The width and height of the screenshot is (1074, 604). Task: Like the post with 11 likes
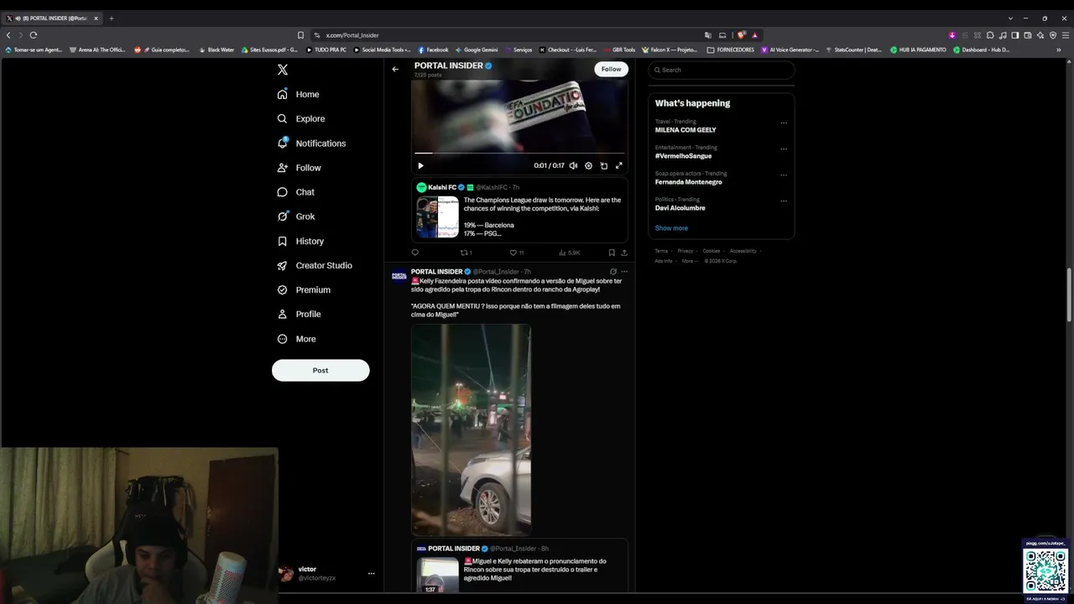(x=517, y=253)
